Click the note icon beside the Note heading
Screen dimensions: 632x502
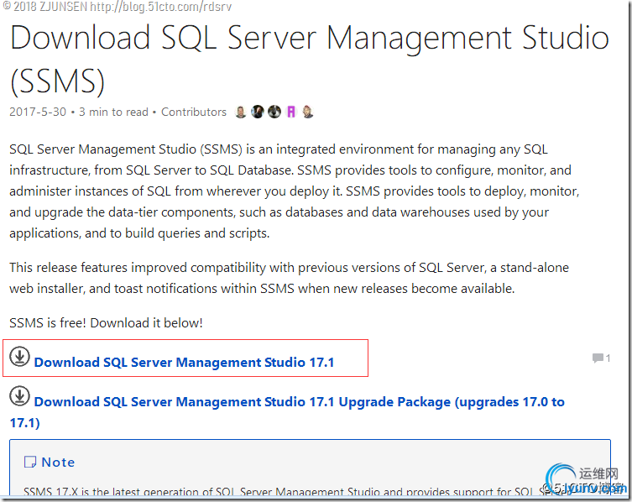pos(30,462)
